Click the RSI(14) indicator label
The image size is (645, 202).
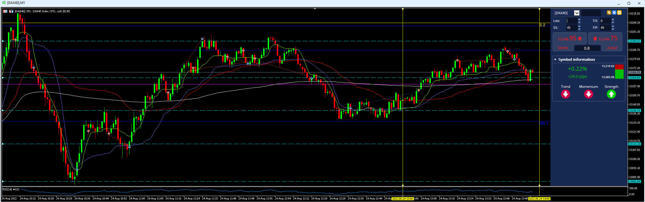11,189
